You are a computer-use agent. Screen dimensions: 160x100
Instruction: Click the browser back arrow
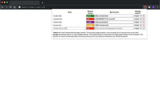tap(2, 7)
